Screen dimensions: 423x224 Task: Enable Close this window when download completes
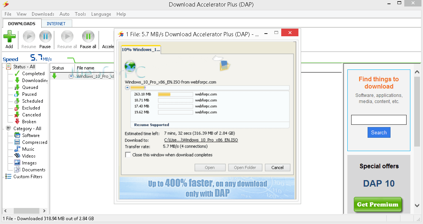coord(128,155)
